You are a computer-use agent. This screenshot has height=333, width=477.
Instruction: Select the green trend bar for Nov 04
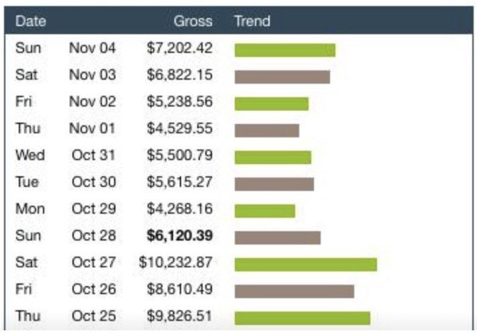[285, 50]
